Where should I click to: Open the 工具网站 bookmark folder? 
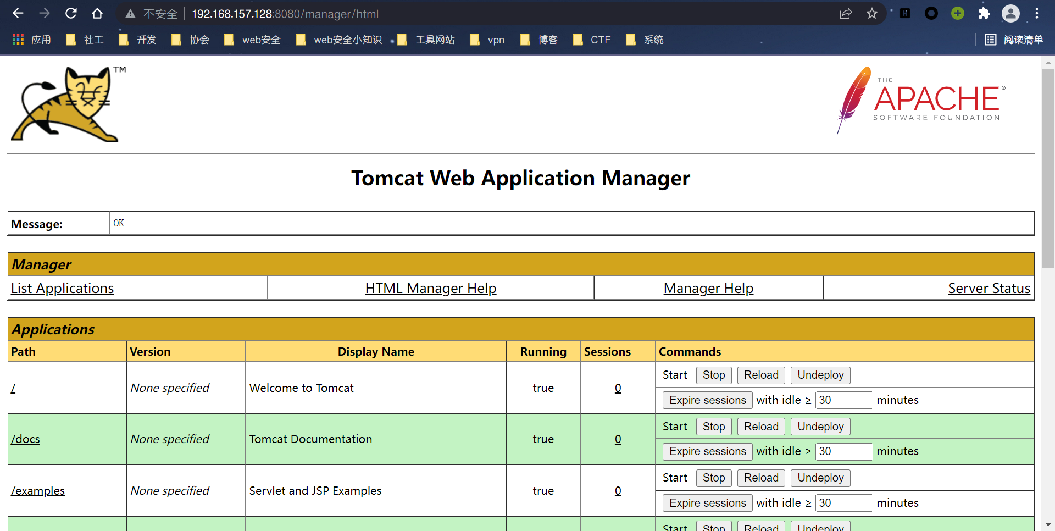click(x=426, y=40)
